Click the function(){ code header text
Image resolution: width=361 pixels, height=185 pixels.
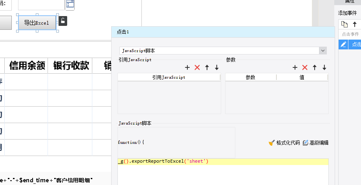point(131,142)
